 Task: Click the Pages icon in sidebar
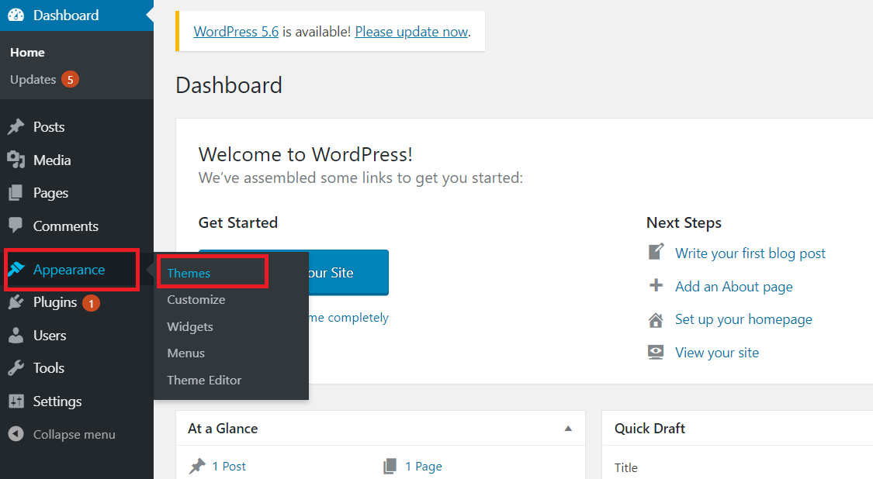tap(16, 193)
